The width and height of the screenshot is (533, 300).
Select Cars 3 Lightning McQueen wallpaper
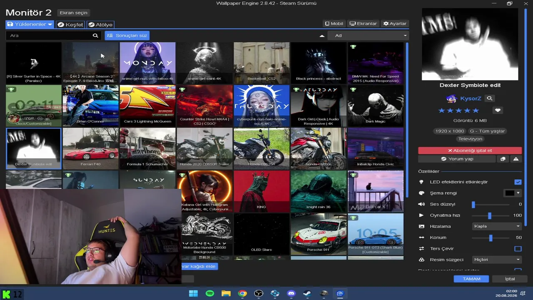point(147,106)
